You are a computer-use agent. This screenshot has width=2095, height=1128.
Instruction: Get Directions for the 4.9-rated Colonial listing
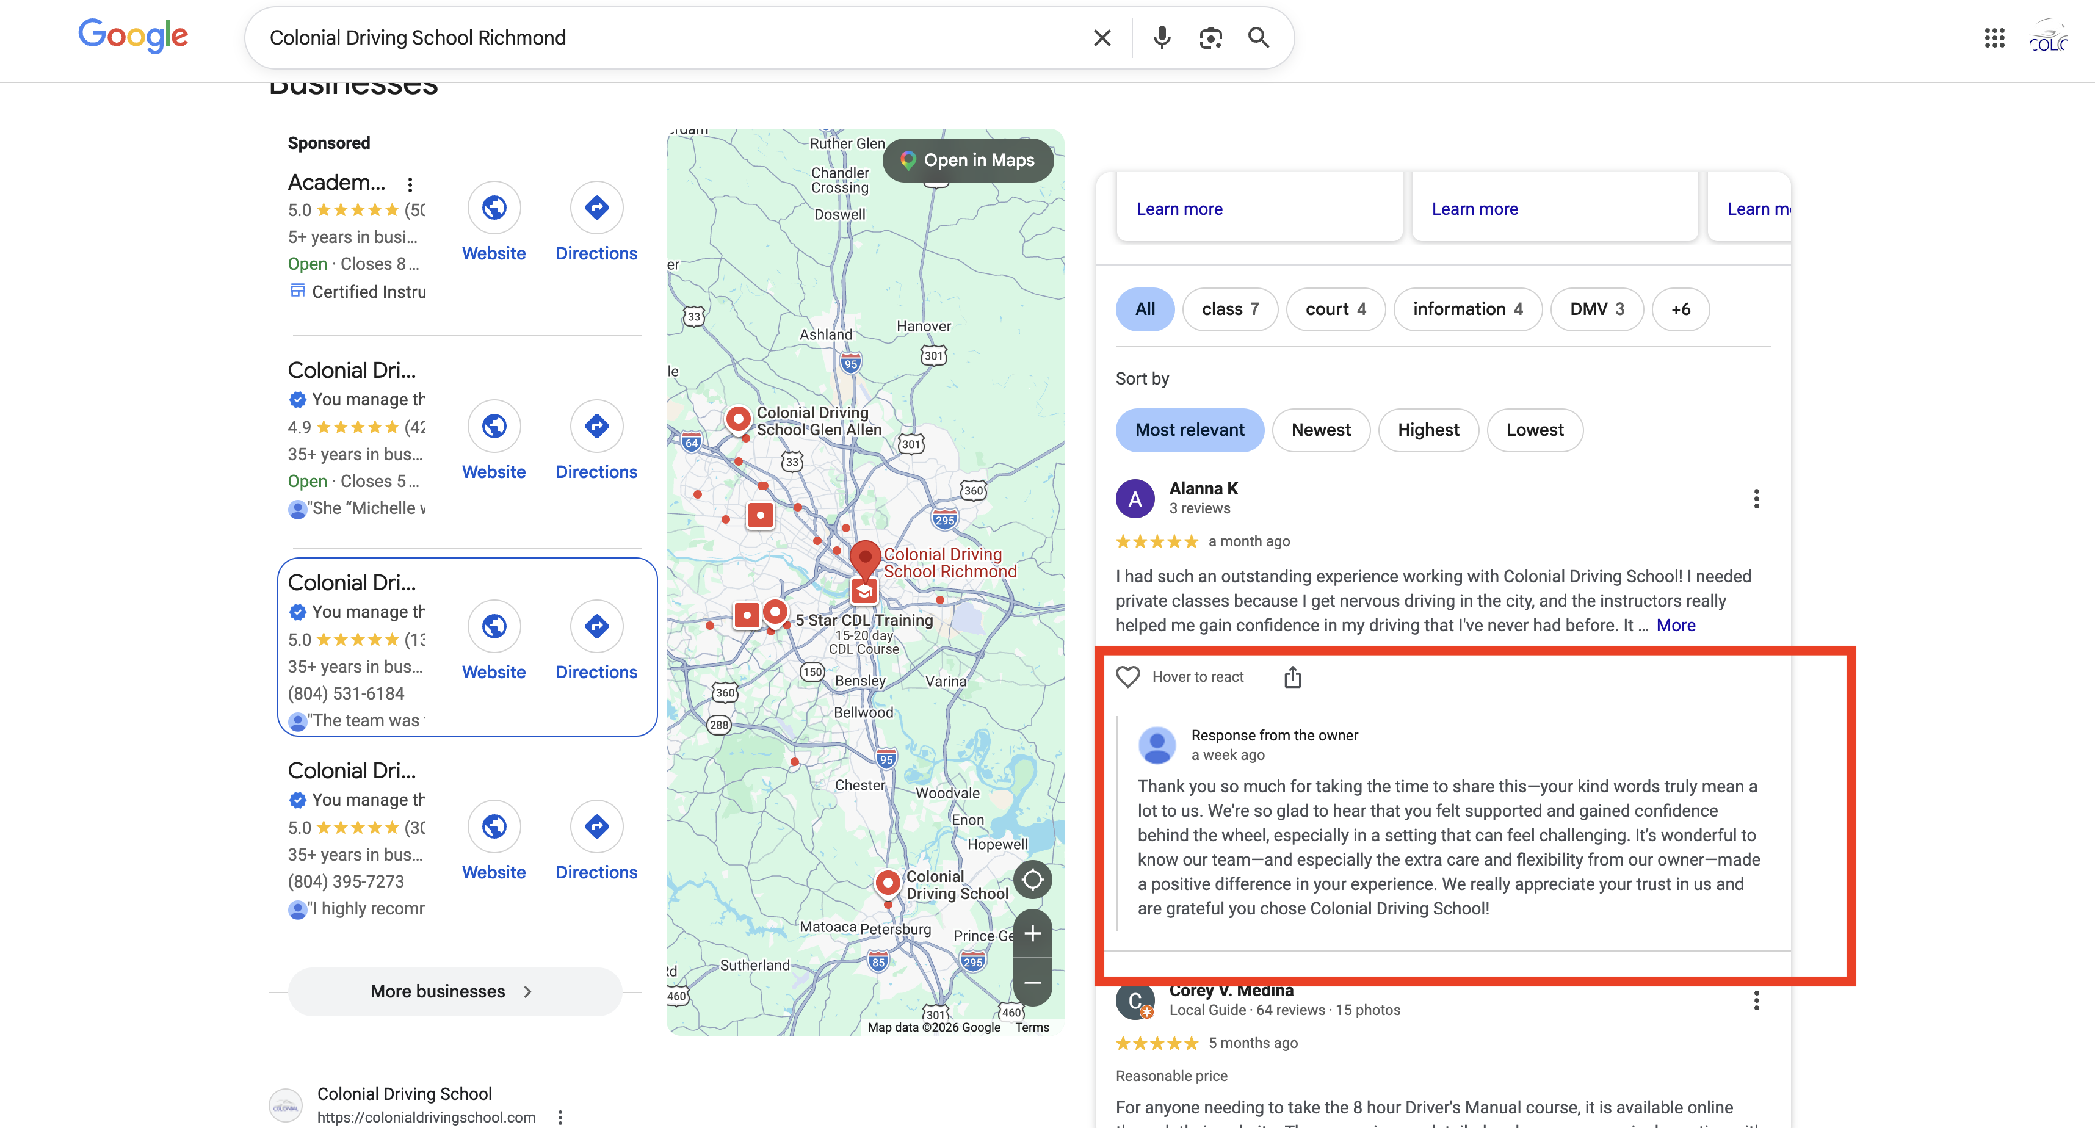[596, 441]
